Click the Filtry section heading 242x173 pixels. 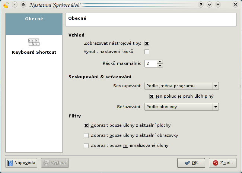pos(75,116)
